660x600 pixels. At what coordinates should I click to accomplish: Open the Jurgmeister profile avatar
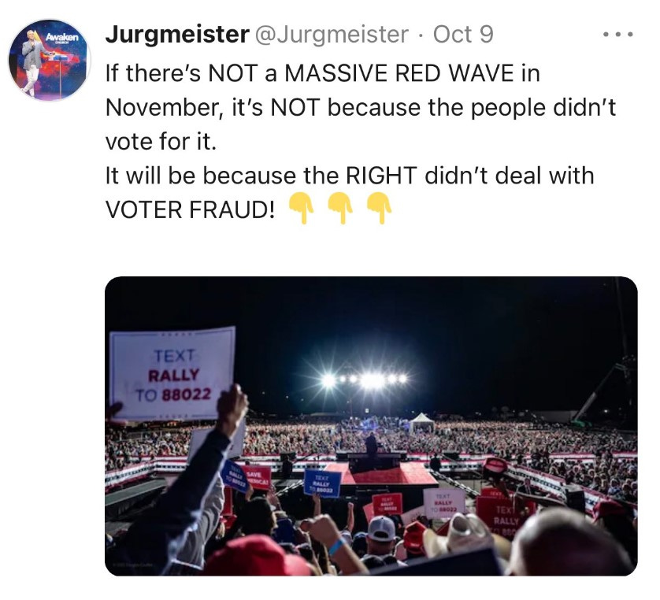click(50, 59)
